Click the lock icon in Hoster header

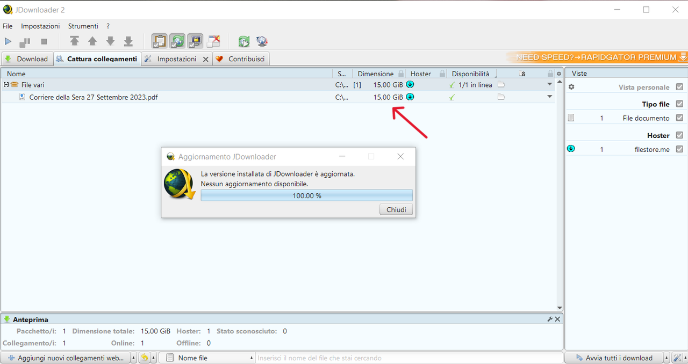tap(442, 74)
